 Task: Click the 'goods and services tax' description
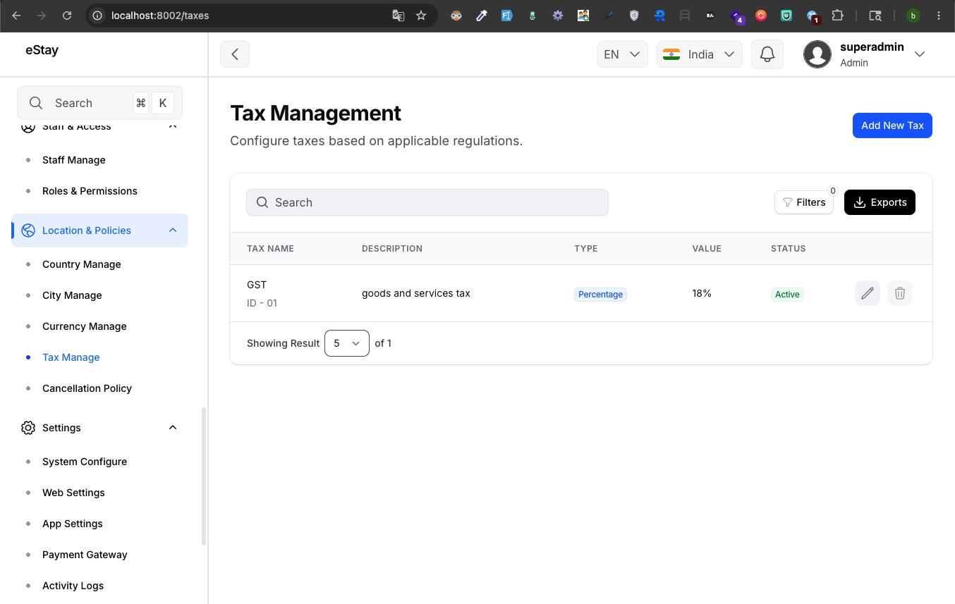click(416, 293)
